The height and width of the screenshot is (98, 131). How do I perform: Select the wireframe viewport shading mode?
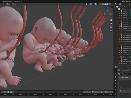(x=103, y=4)
